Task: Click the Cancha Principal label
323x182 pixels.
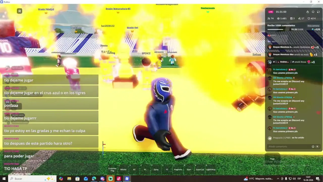Action: (46, 9)
